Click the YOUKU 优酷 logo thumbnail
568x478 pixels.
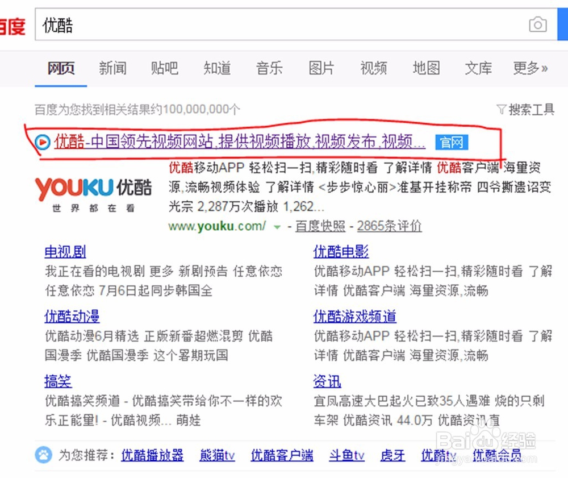[94, 194]
